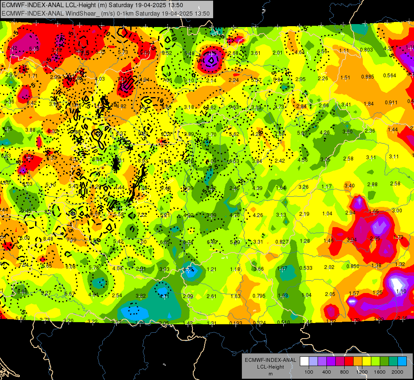The height and width of the screenshot is (380, 414).
Task: Click the 100 legend scale value
Action: click(x=309, y=372)
